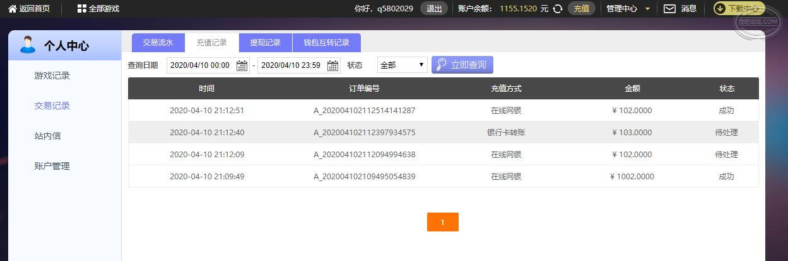Select 交易记录 in the sidebar
Viewport: 788px width, 261px height.
tap(52, 106)
